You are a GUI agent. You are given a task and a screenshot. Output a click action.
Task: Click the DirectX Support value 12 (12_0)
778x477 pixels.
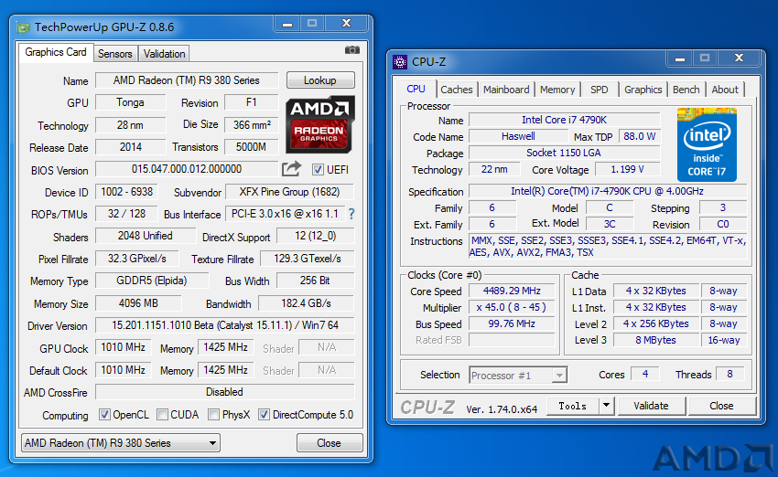tap(316, 236)
